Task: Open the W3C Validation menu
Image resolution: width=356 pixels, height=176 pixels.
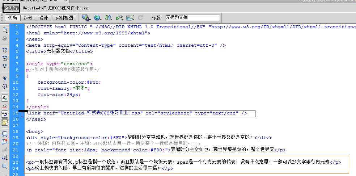Action: tap(119, 18)
